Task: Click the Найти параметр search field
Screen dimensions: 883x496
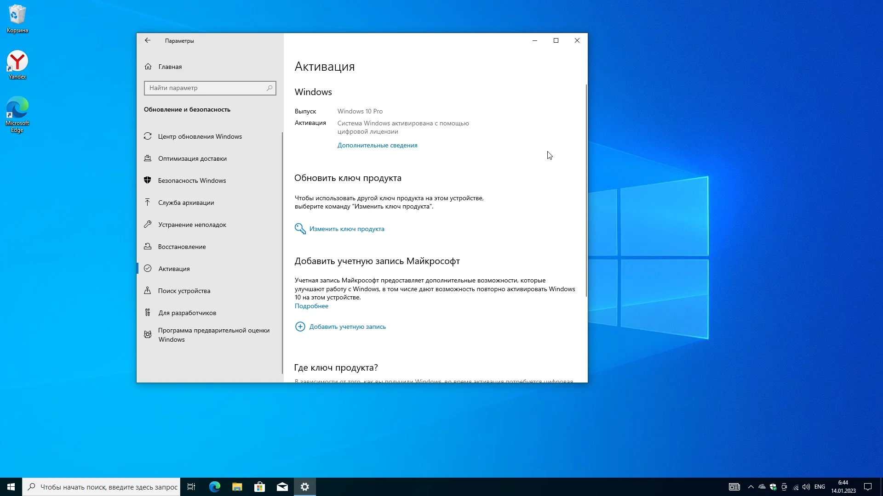Action: click(207, 88)
